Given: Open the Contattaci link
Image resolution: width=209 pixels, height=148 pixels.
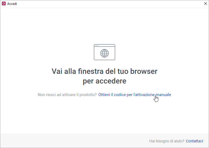Looking at the screenshot, I should [x=194, y=141].
